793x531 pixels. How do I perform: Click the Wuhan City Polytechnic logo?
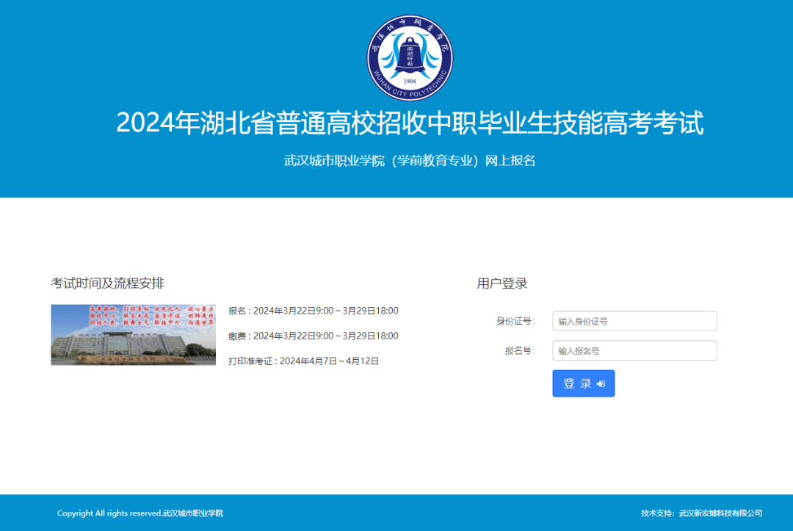click(410, 57)
